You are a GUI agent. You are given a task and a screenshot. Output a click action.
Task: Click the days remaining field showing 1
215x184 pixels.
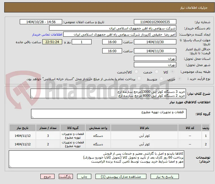pos(82,42)
